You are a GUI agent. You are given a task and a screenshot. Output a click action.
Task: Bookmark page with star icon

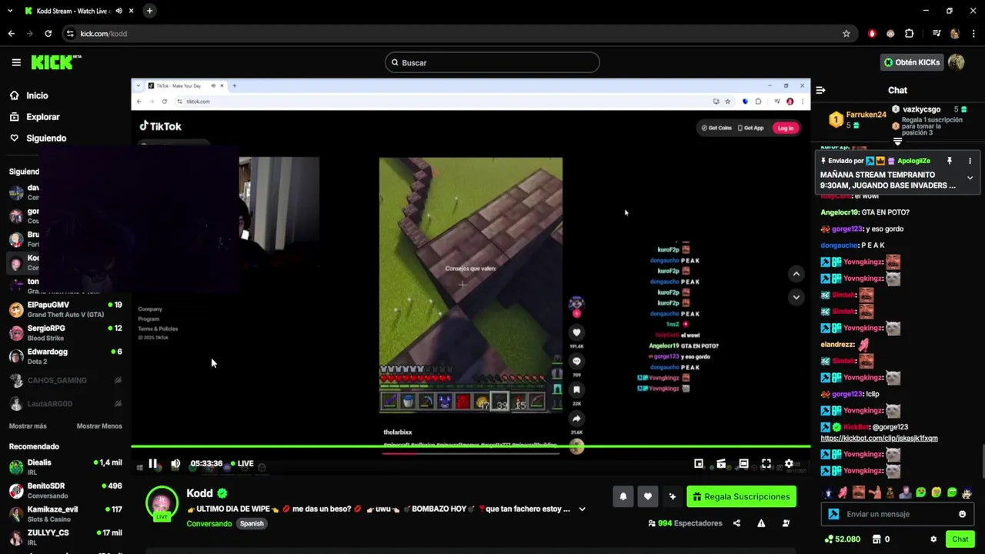click(846, 34)
